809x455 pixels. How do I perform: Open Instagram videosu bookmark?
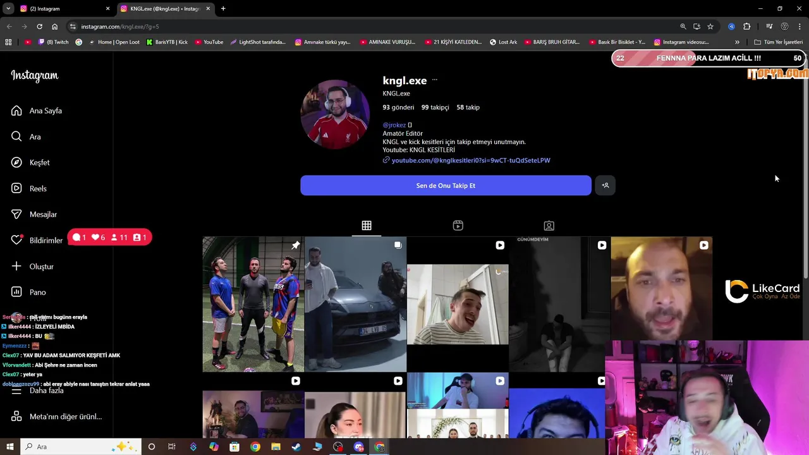(681, 42)
